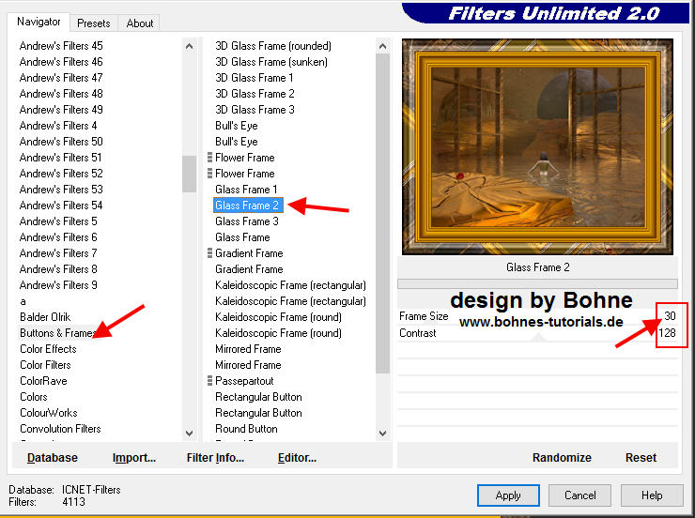Click Randomize to shuffle filter settings
This screenshot has height=518, width=695.
tap(562, 458)
